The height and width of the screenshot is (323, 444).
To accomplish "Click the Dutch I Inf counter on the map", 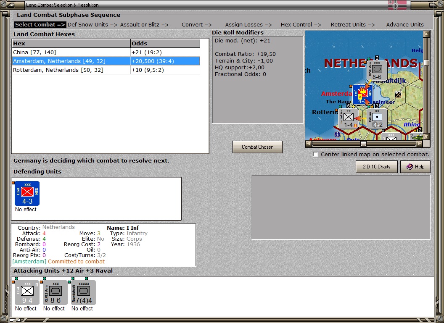I will [362, 94].
